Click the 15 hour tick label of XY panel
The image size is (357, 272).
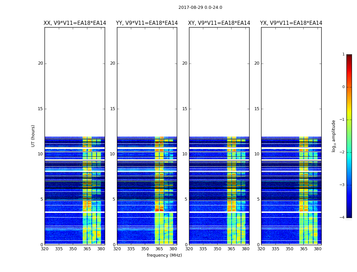(185, 109)
